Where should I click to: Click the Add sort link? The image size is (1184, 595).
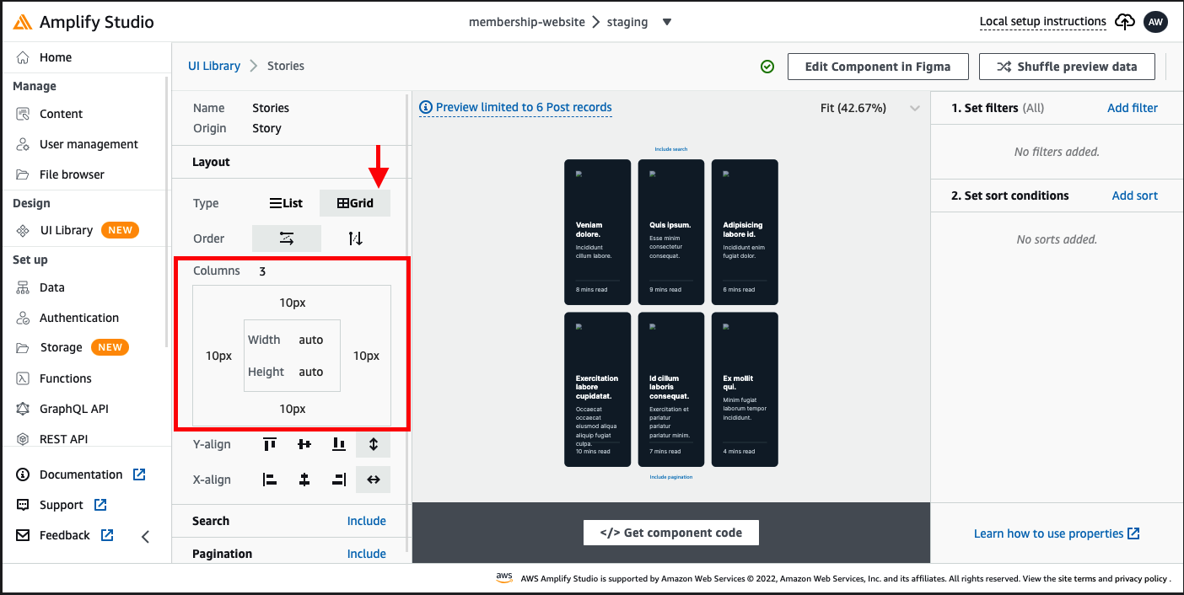pyautogui.click(x=1134, y=196)
